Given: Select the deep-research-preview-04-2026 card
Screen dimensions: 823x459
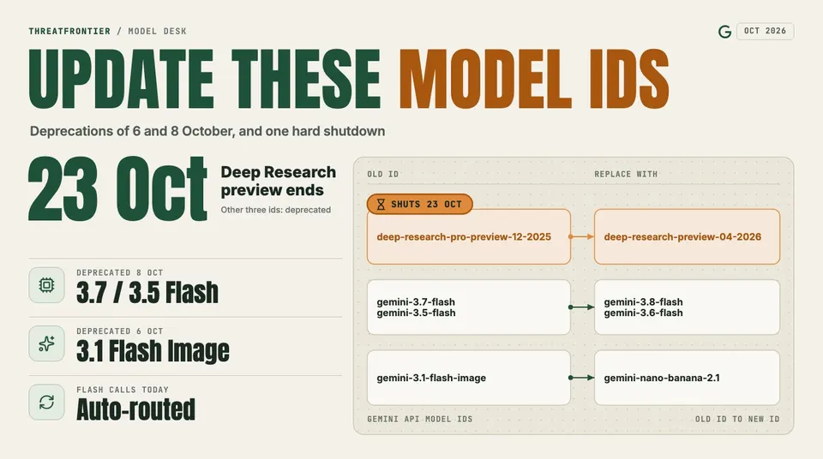Looking at the screenshot, I should pos(687,236).
